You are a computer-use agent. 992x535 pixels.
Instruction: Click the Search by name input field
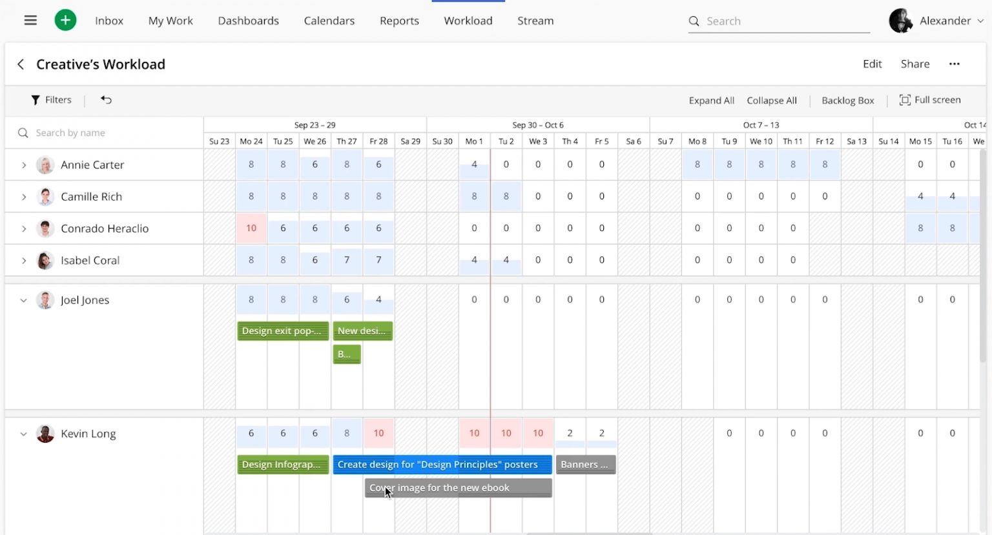pos(71,132)
